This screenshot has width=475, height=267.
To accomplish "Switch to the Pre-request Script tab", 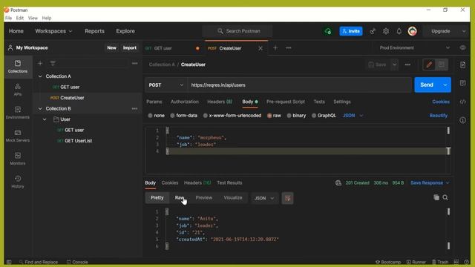I will tap(286, 102).
